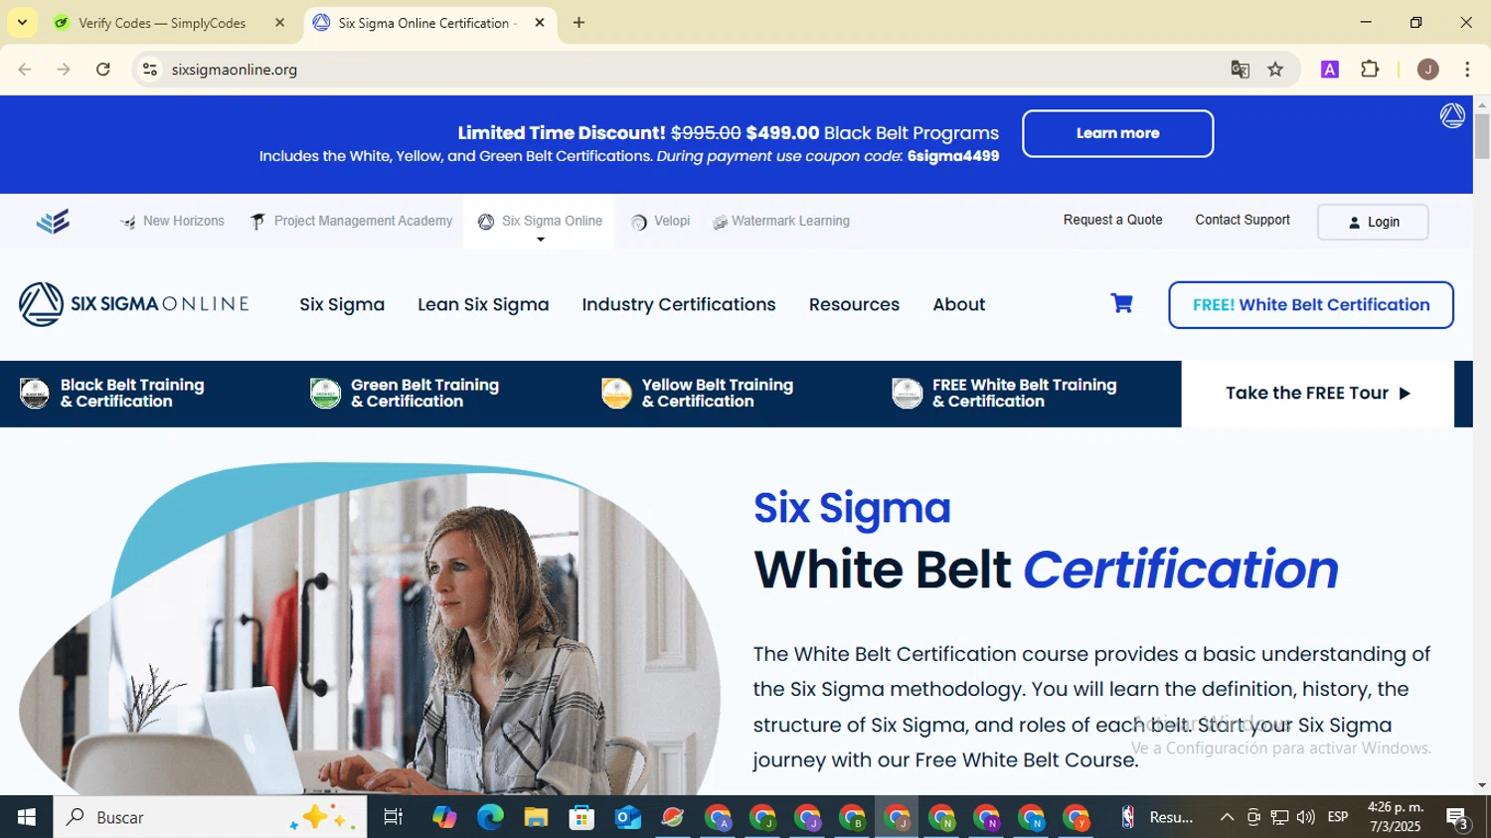Bookmark this page with the star icon
Image resolution: width=1491 pixels, height=838 pixels.
click(x=1275, y=70)
